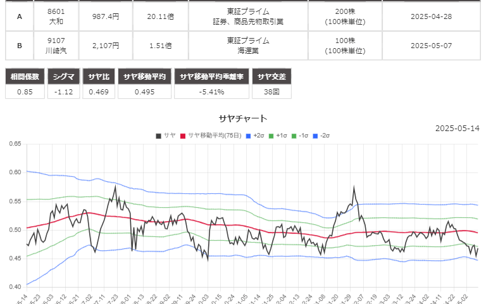Select stock code 8601 大和 cell

[56, 16]
